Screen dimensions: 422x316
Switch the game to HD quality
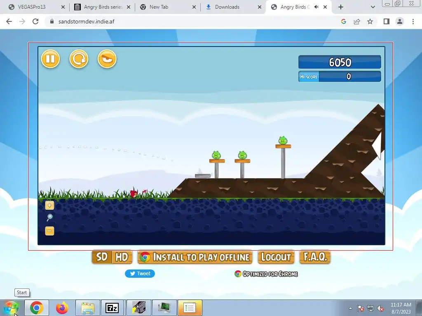click(122, 257)
